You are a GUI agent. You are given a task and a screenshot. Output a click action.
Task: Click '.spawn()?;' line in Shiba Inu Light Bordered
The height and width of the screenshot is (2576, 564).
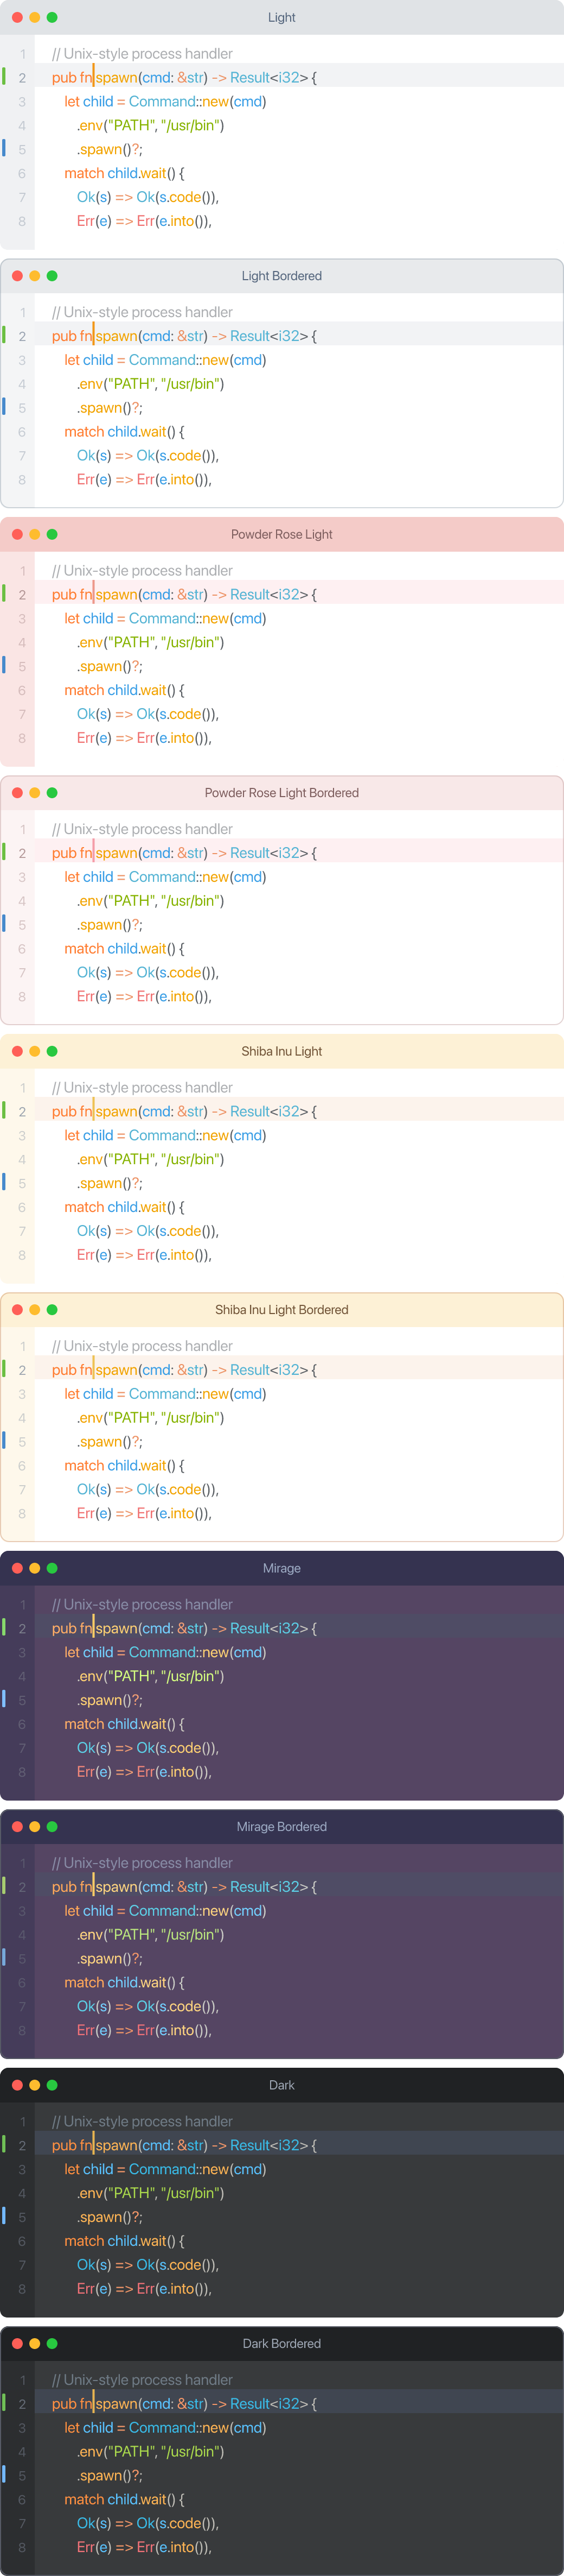click(x=110, y=1442)
